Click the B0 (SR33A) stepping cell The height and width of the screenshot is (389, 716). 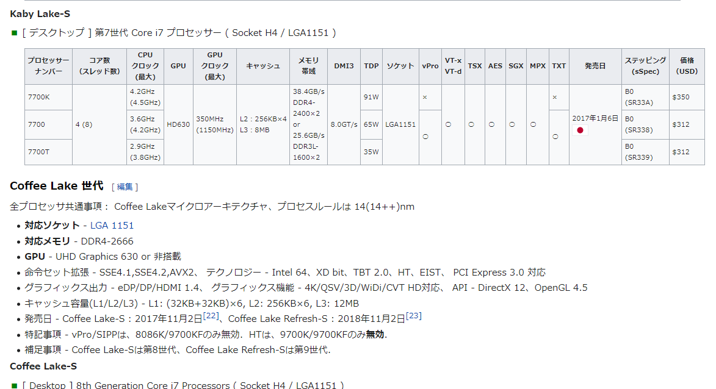coord(645,97)
